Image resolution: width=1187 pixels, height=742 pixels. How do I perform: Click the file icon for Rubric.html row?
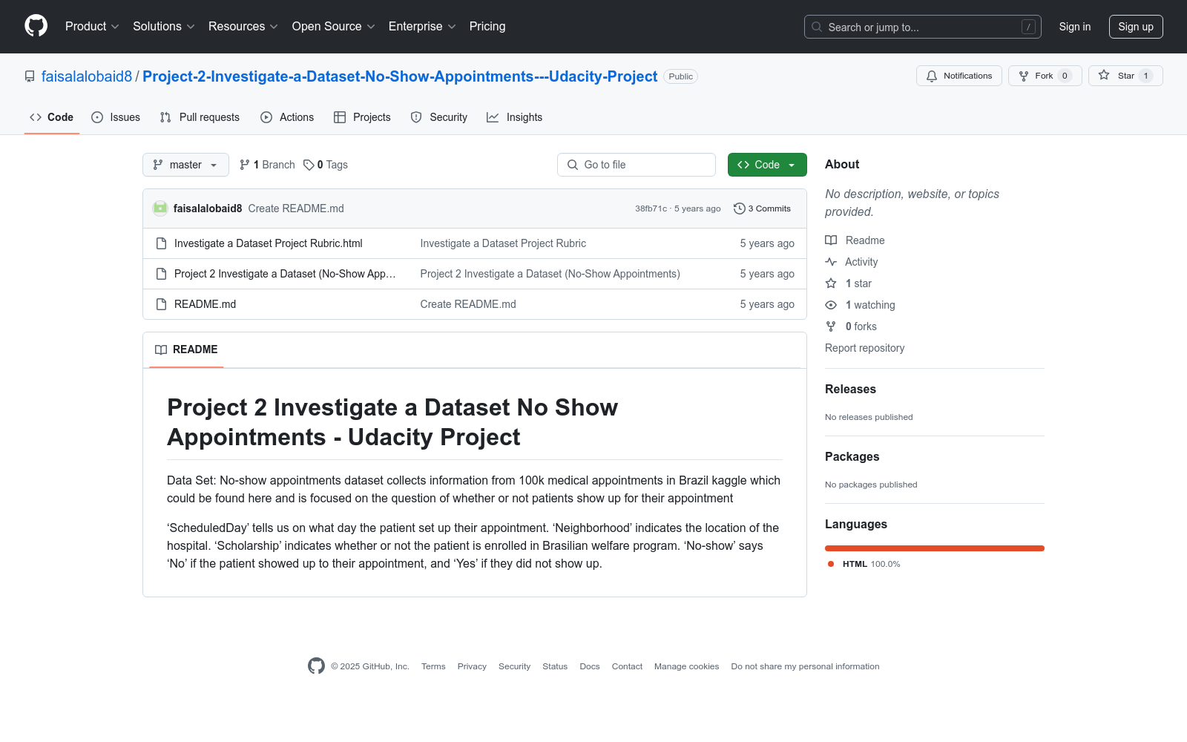tap(161, 243)
